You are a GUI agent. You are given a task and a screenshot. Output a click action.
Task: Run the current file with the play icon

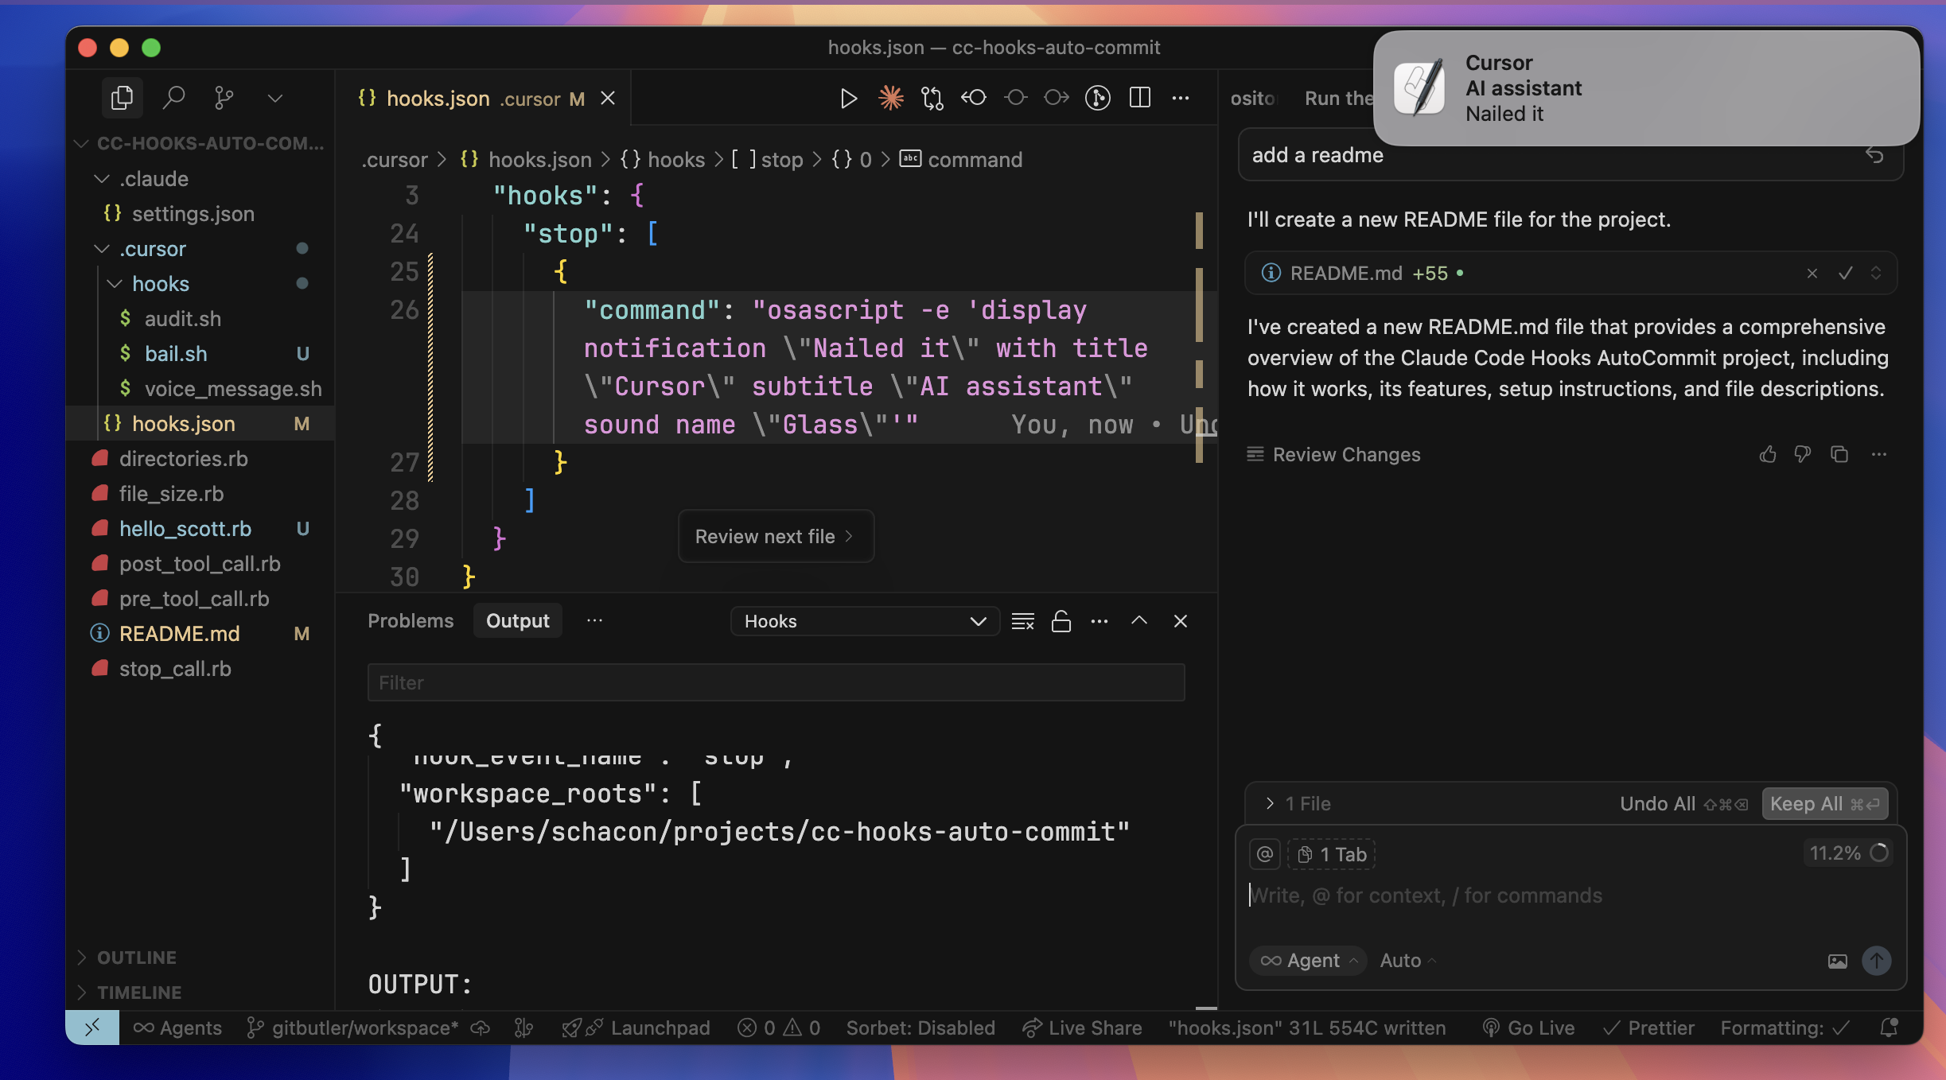coord(848,98)
